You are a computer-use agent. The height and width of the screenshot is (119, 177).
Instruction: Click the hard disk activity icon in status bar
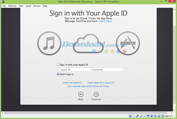(x=130, y=116)
